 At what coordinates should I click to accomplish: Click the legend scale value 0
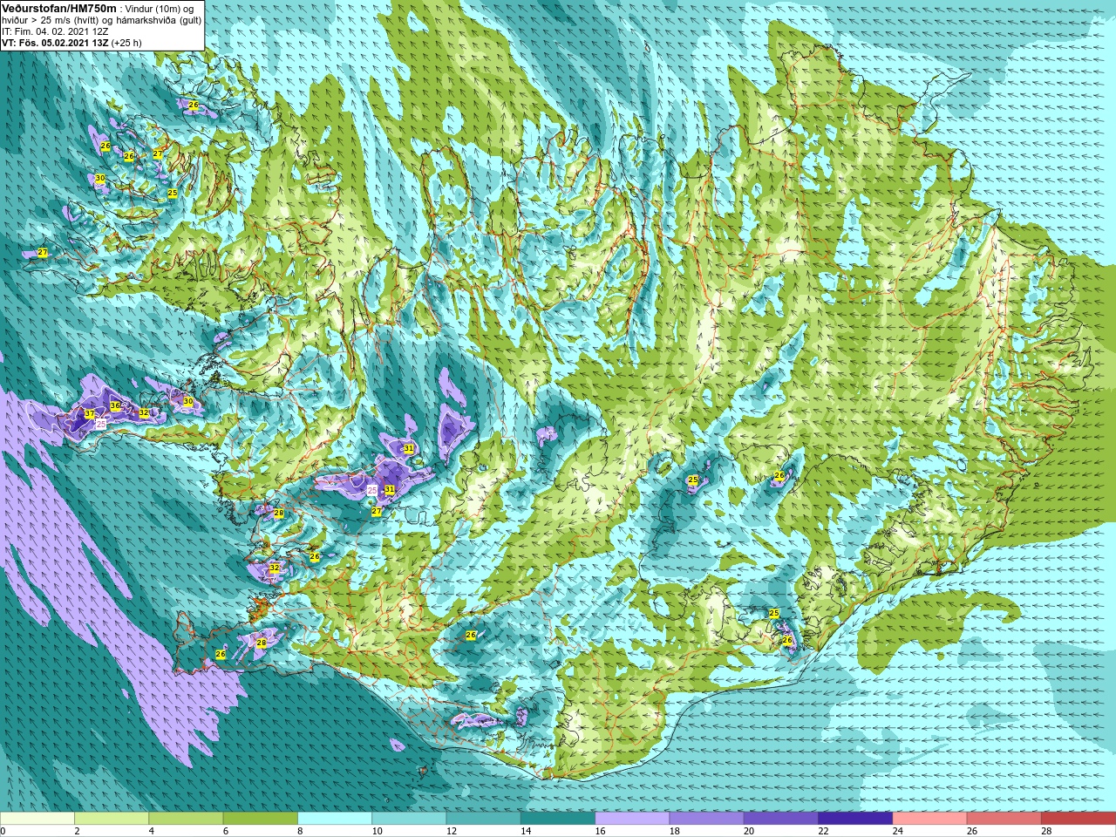tap(3, 831)
